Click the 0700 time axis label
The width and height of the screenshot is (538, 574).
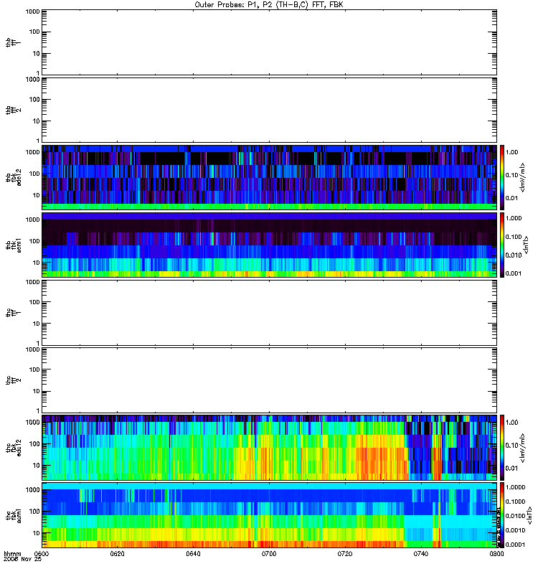click(269, 553)
